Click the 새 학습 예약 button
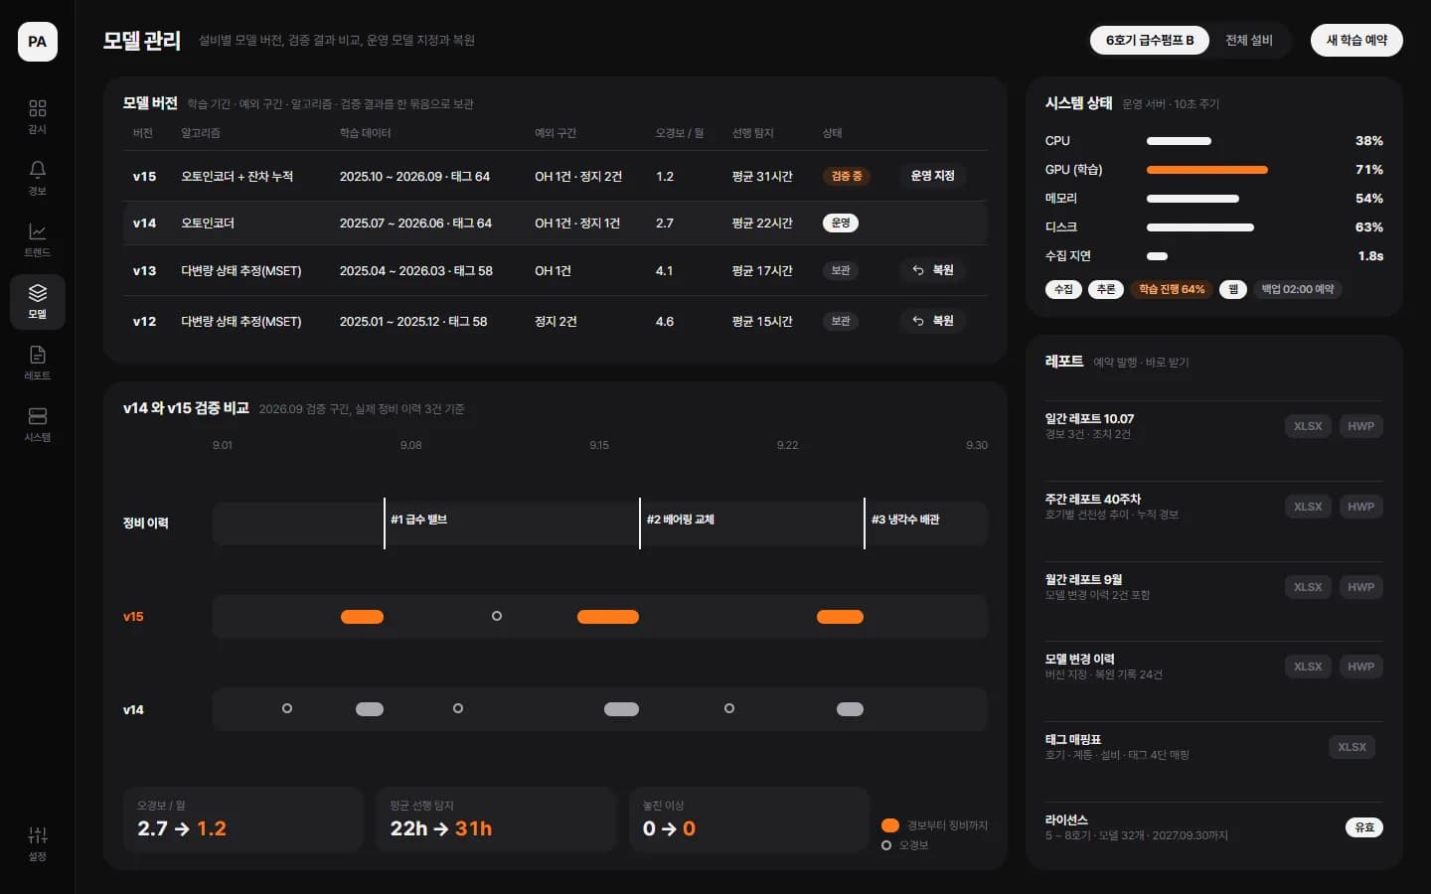Image resolution: width=1431 pixels, height=894 pixels. pos(1356,40)
